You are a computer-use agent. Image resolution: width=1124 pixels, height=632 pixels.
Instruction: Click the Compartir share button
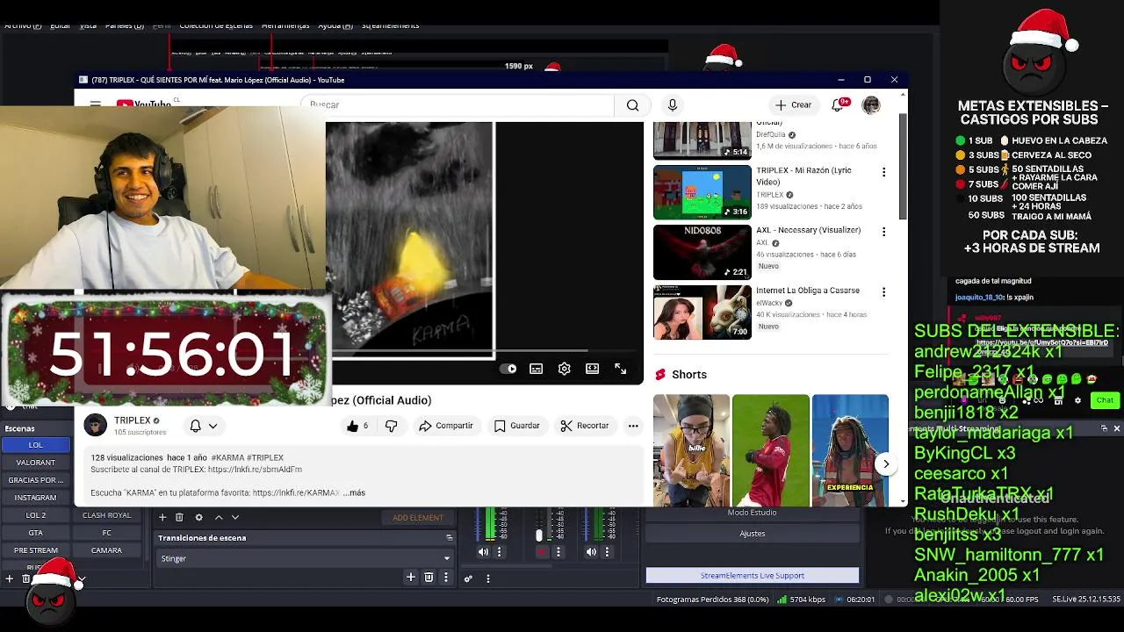point(446,426)
